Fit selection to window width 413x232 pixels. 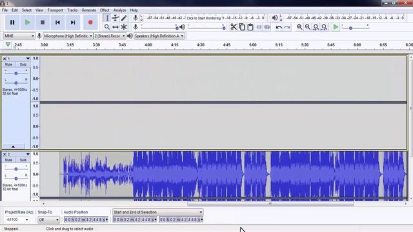click(x=316, y=27)
